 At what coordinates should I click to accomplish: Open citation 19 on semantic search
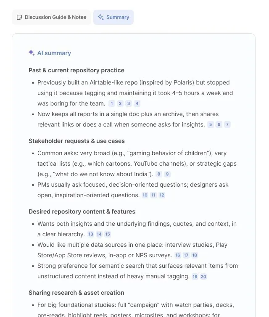click(x=195, y=277)
